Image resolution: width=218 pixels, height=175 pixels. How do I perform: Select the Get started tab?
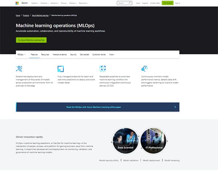pos(84,54)
